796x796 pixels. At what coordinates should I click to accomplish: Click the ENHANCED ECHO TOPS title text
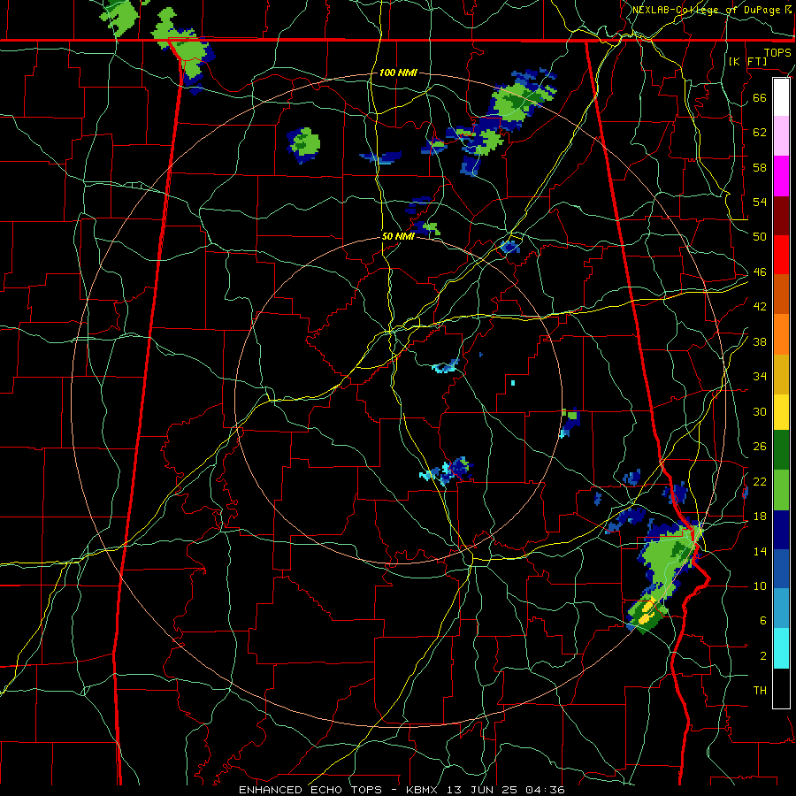pos(310,790)
